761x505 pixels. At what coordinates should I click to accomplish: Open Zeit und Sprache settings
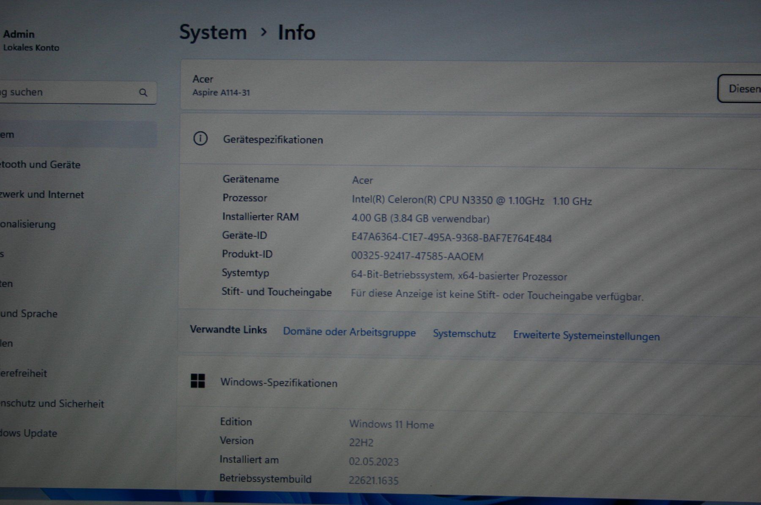(29, 314)
